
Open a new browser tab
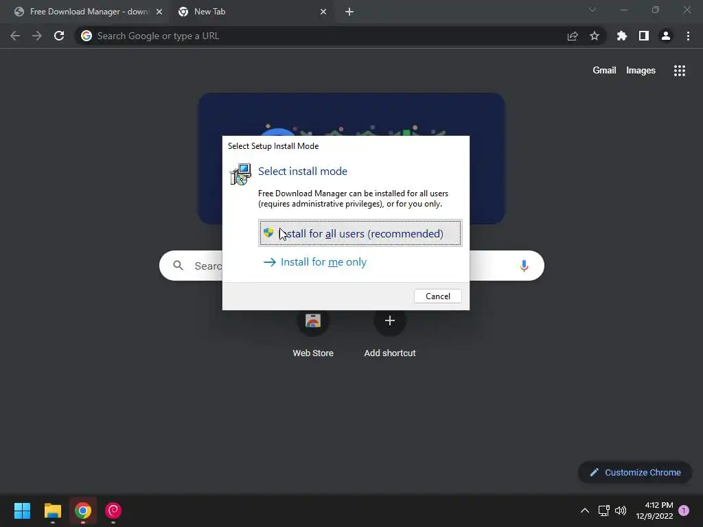(x=349, y=12)
